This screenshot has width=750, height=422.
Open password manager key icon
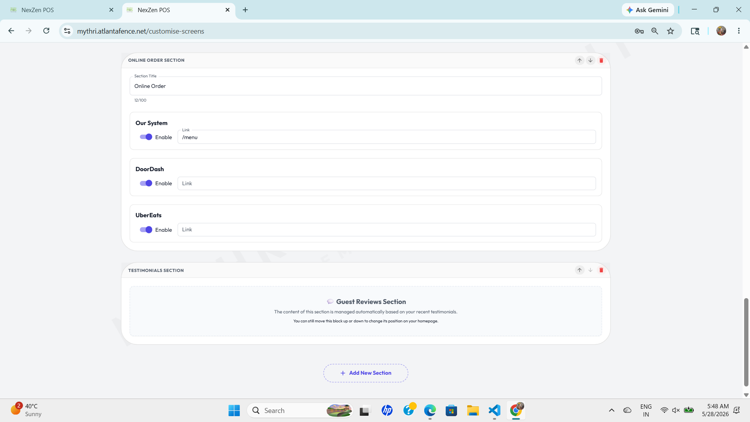[x=639, y=31]
